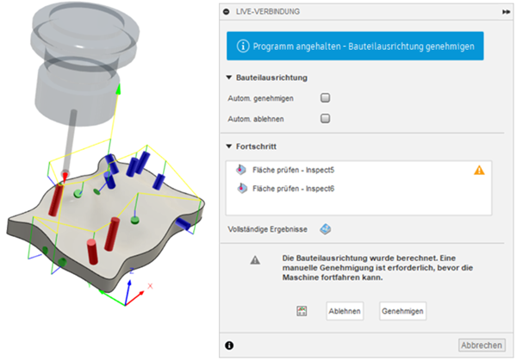This screenshot has width=517, height=361.
Task: Click the Autom. ablehnen label
Action: (x=256, y=119)
